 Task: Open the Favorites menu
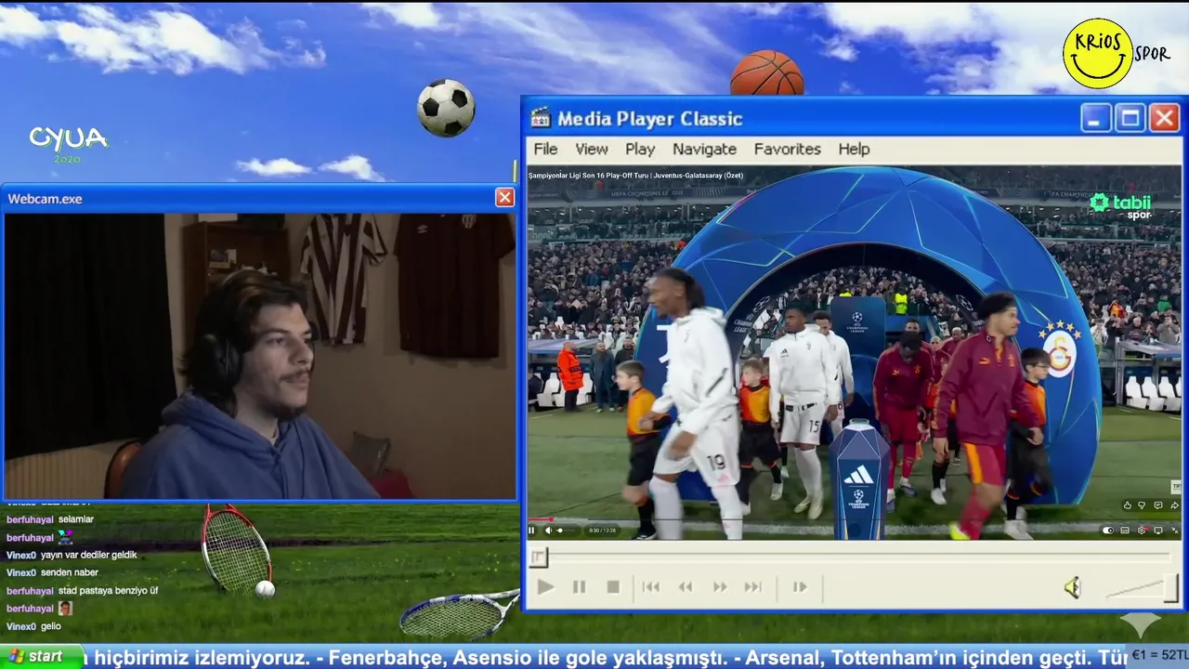[x=787, y=149]
